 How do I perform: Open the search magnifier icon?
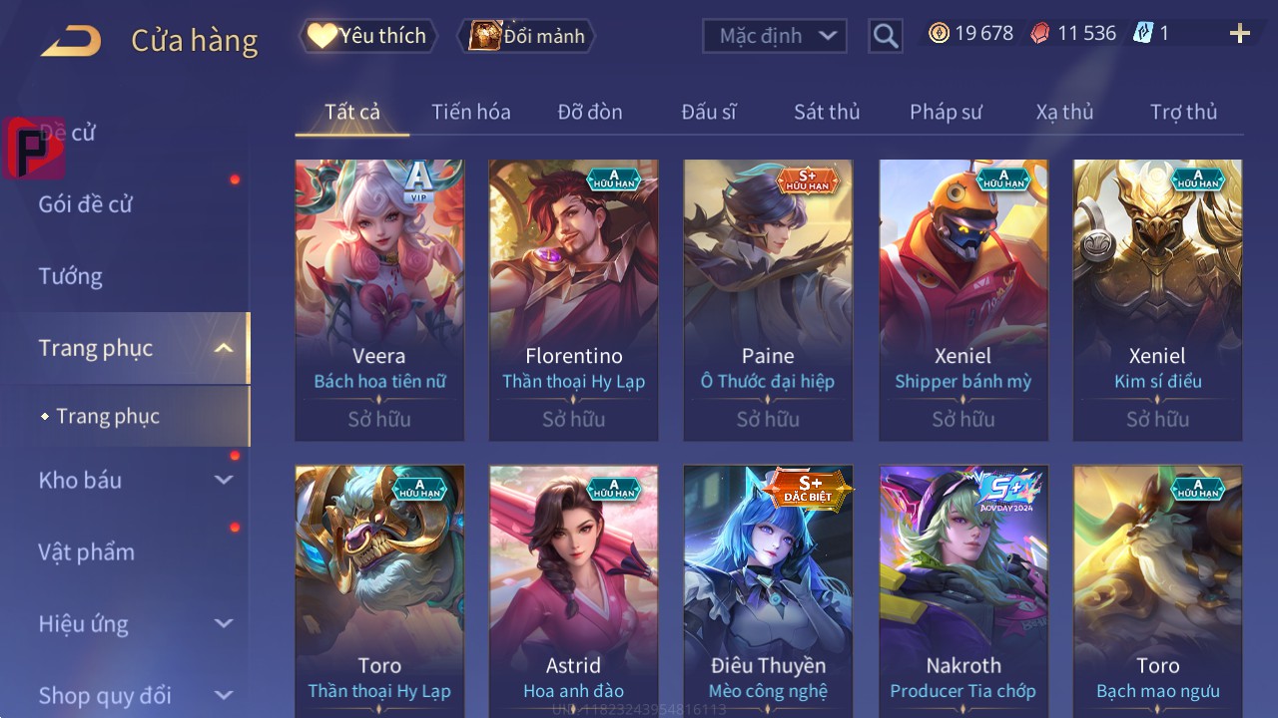pyautogui.click(x=885, y=36)
